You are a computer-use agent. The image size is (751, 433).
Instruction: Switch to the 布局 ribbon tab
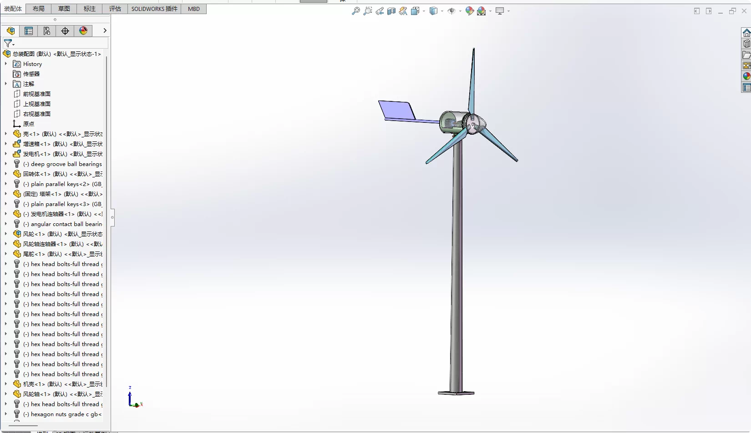39,9
